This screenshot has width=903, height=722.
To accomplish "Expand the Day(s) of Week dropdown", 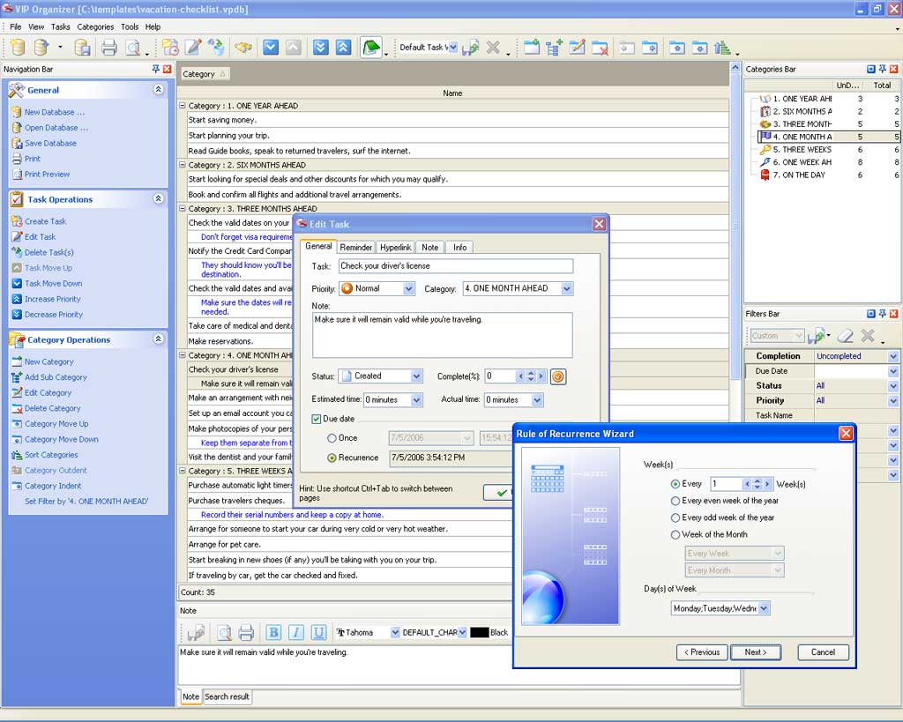I will [764, 608].
